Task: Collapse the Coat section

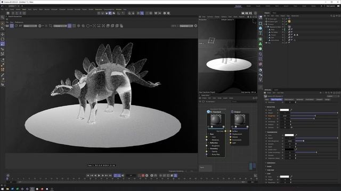Action: tap(266, 173)
